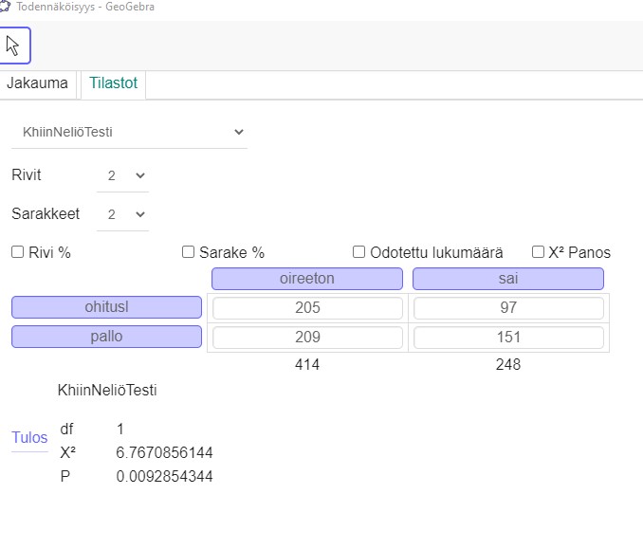
Task: Enable the Rivi % checkbox
Action: click(18, 252)
